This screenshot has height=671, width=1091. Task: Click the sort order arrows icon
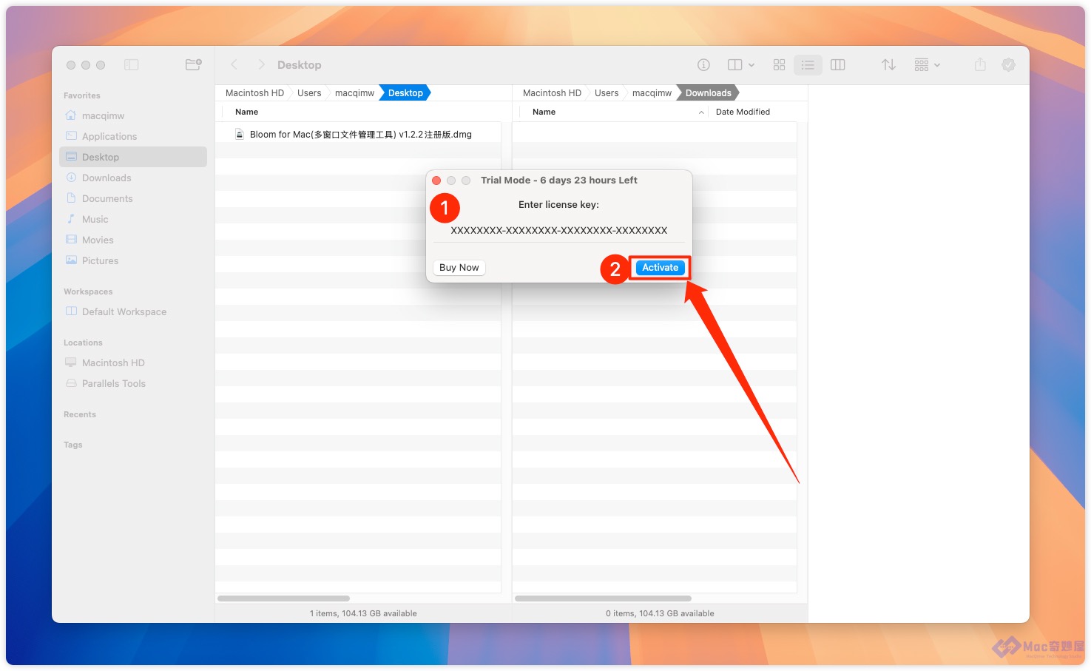click(888, 65)
